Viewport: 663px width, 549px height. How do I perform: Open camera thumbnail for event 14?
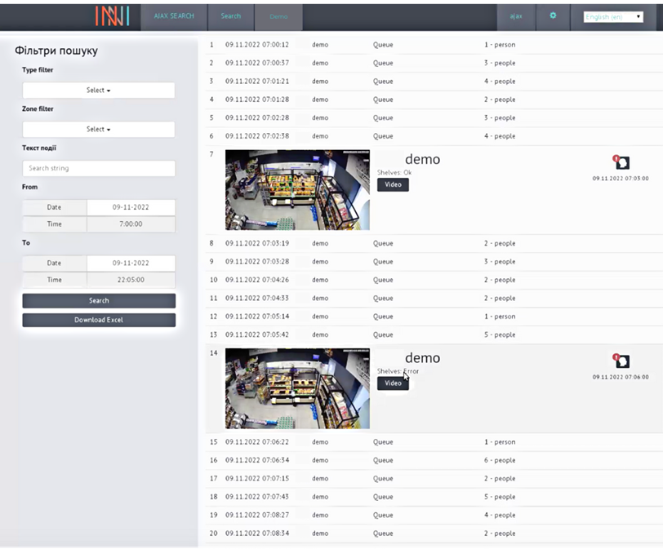tap(297, 388)
